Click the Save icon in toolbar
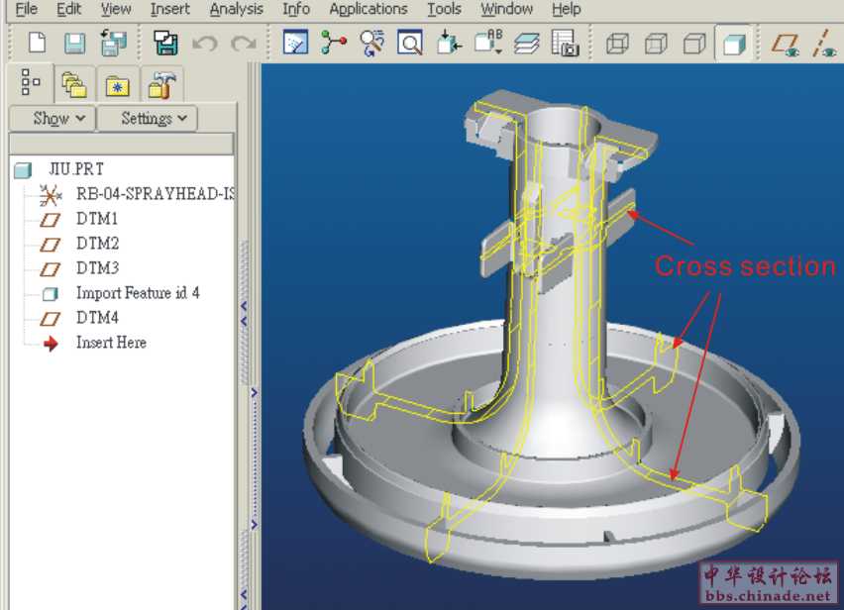The image size is (844, 610). click(75, 44)
